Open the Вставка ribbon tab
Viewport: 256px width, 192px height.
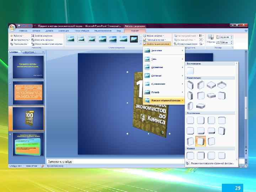click(x=36, y=31)
